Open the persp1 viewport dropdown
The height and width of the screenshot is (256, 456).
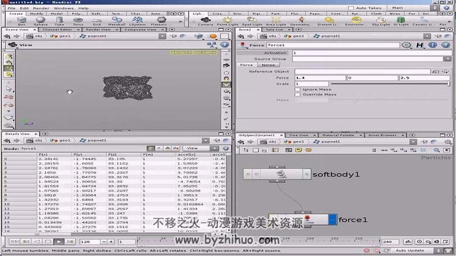coord(181,52)
